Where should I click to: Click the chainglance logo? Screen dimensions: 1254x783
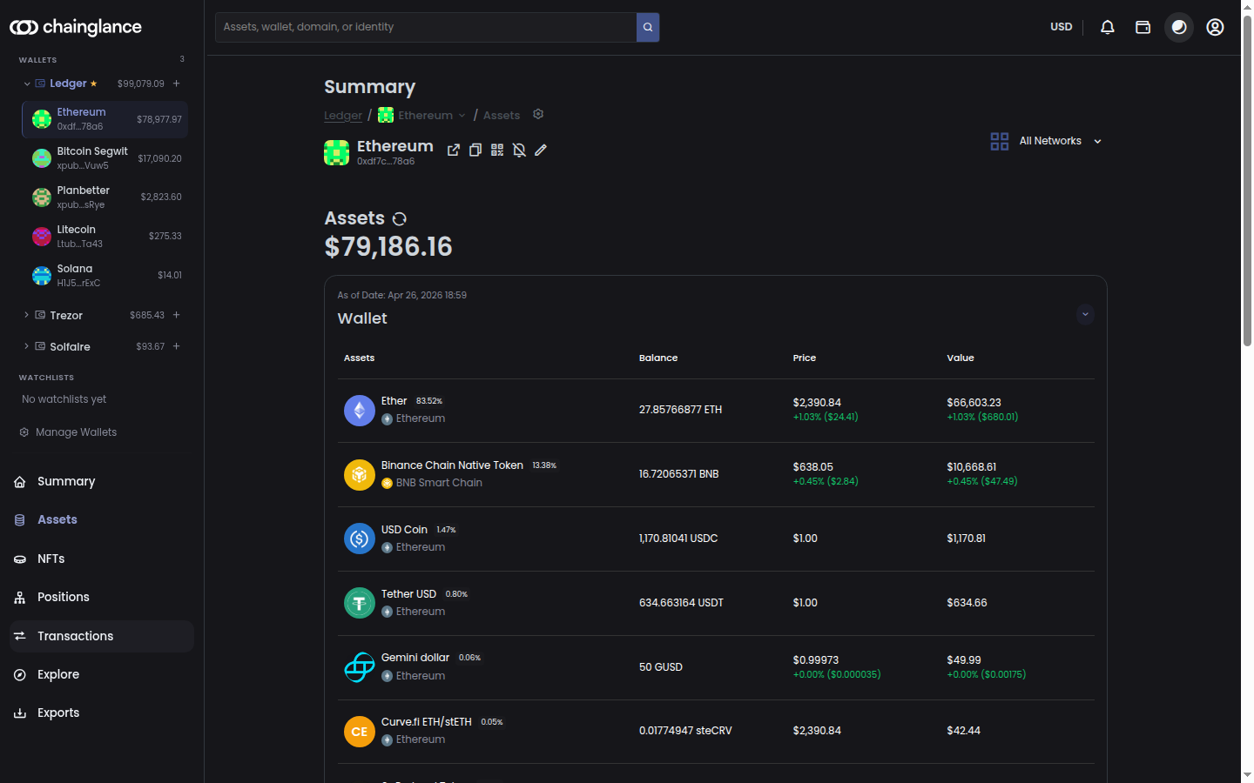click(x=76, y=27)
